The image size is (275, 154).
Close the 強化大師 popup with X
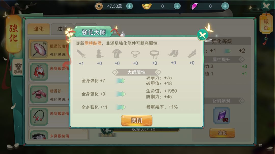point(203,35)
